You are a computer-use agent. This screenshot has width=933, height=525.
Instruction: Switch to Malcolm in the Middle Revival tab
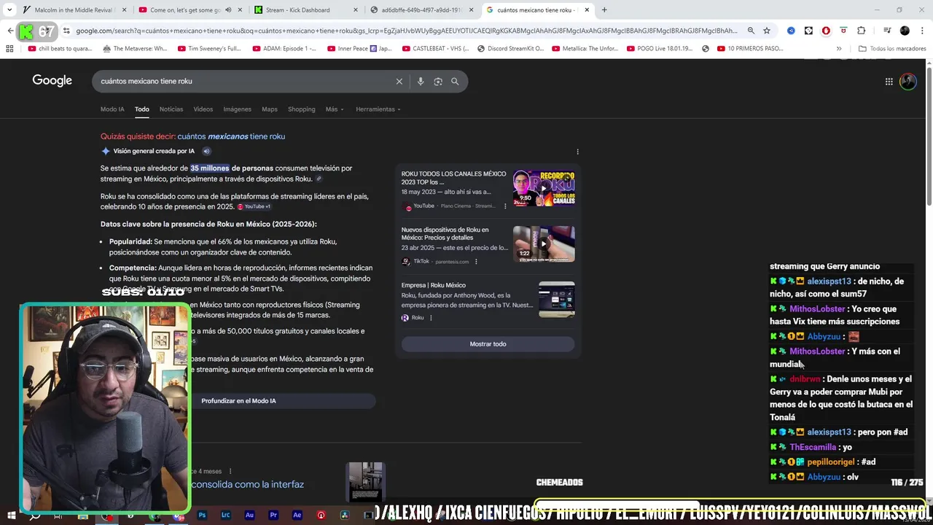[73, 10]
